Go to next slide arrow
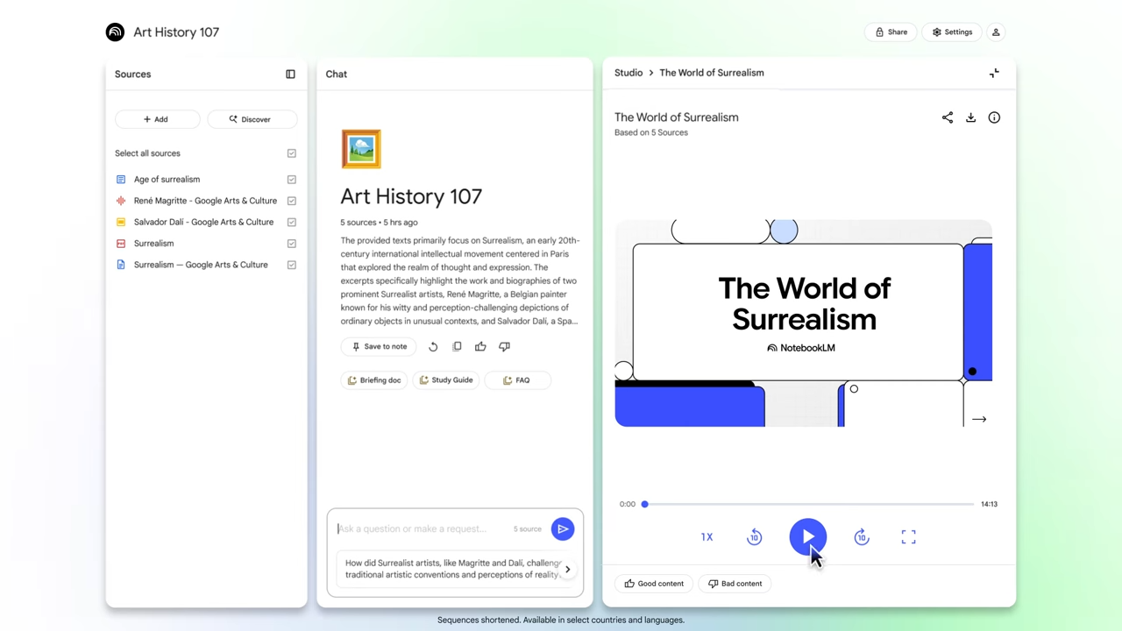The image size is (1122, 631). tap(979, 419)
